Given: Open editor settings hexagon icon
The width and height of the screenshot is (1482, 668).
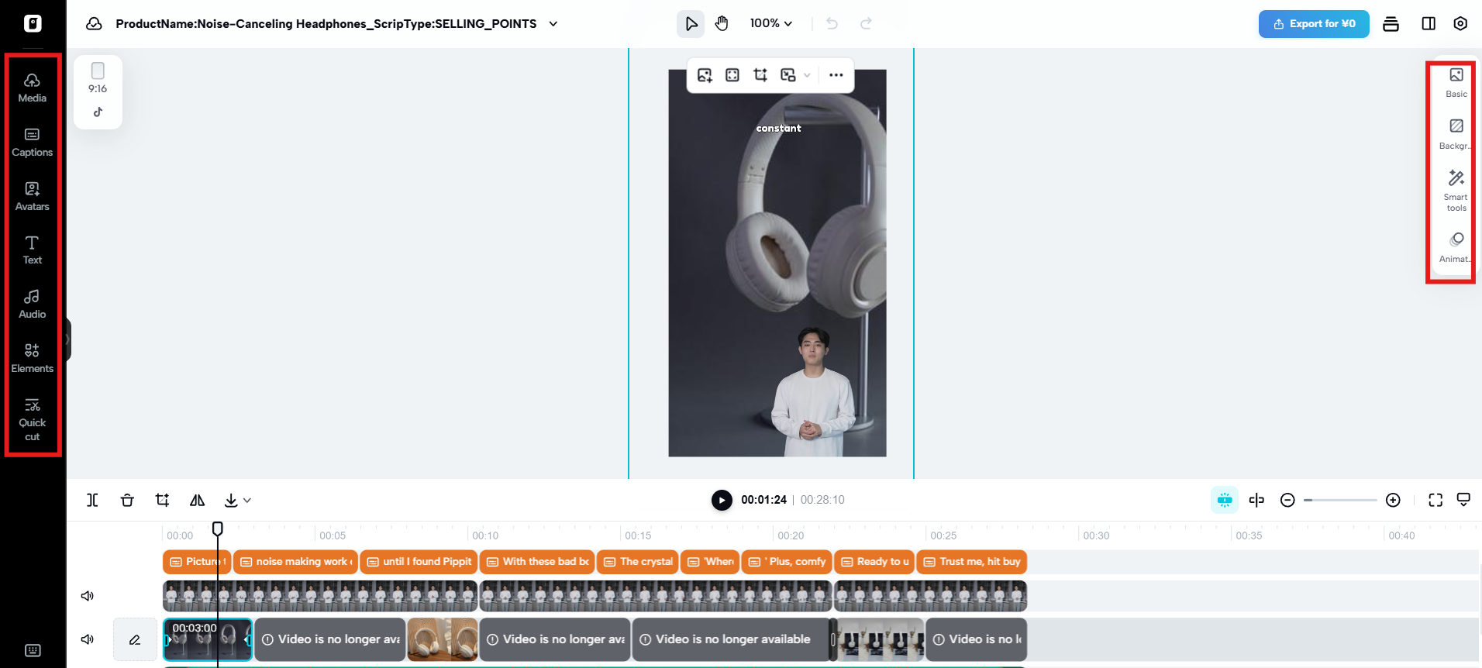Looking at the screenshot, I should coord(1460,24).
